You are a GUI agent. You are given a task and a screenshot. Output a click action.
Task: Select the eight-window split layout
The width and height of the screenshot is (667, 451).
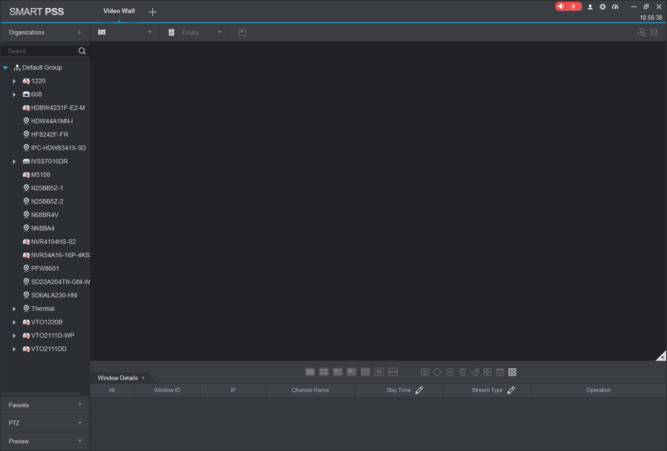tap(351, 372)
